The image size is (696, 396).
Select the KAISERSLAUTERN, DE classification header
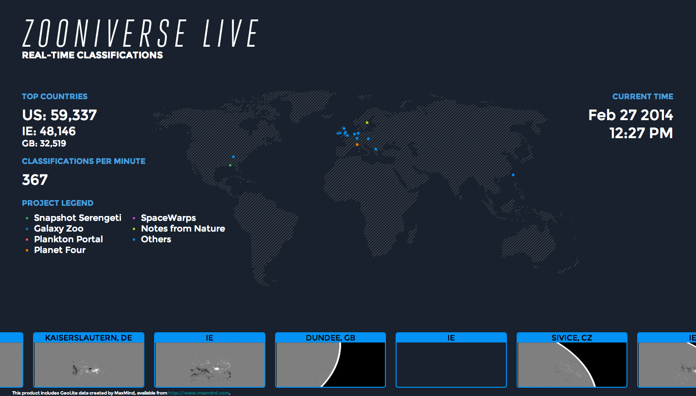[x=88, y=337]
